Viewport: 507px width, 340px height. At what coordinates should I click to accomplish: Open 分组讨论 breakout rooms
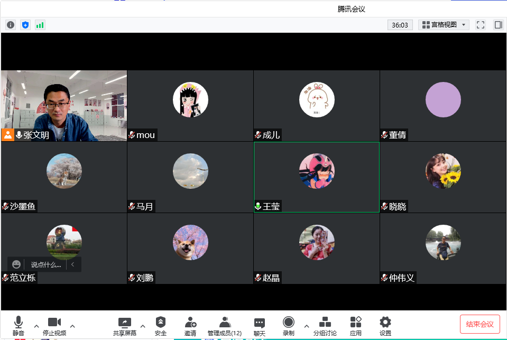point(325,326)
